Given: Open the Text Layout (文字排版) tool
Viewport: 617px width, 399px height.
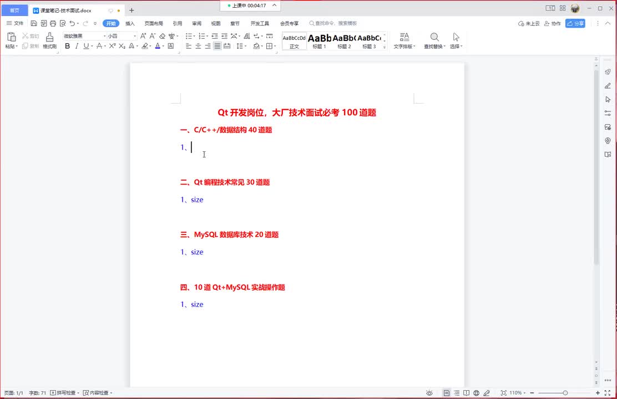Looking at the screenshot, I should point(404,40).
